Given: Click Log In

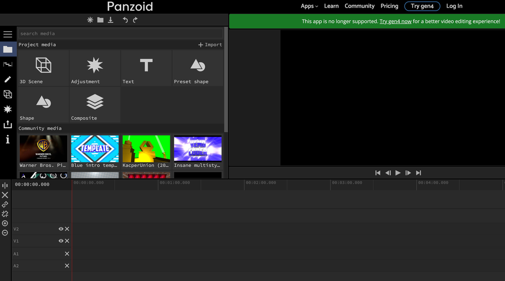Looking at the screenshot, I should [x=454, y=6].
